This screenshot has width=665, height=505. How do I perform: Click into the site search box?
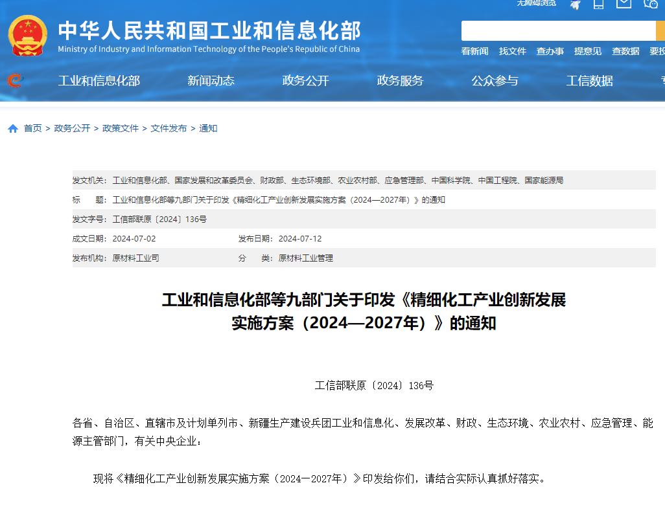558,31
